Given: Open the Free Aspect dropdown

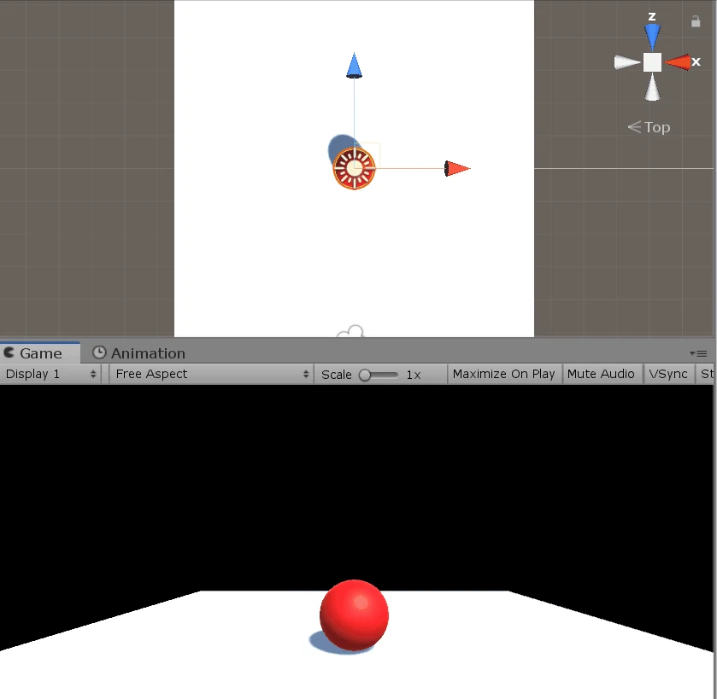Looking at the screenshot, I should point(209,374).
